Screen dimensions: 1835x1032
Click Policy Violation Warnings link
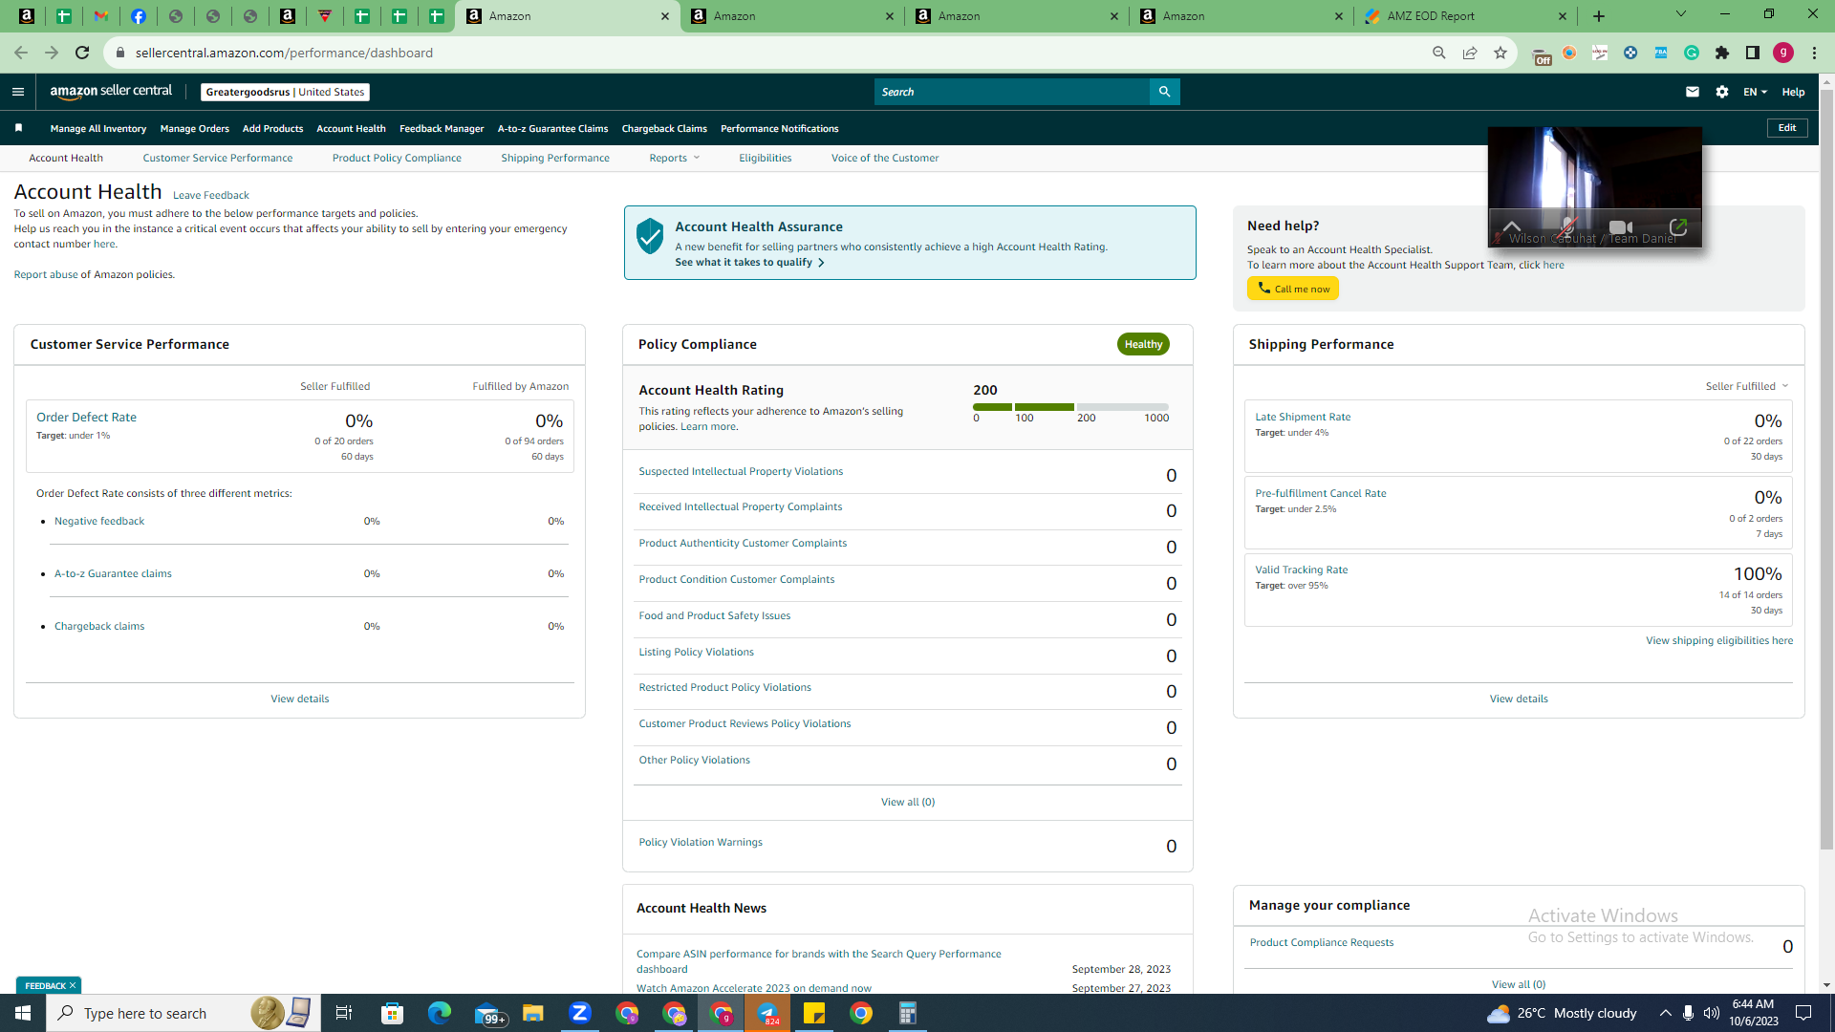click(701, 842)
